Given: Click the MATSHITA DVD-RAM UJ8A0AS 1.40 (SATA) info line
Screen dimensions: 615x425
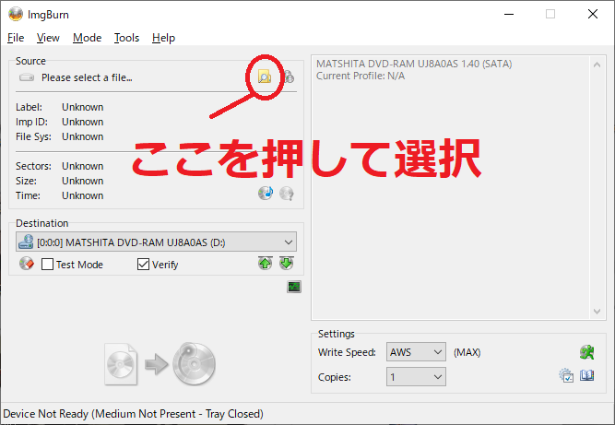Looking at the screenshot, I should pos(414,64).
